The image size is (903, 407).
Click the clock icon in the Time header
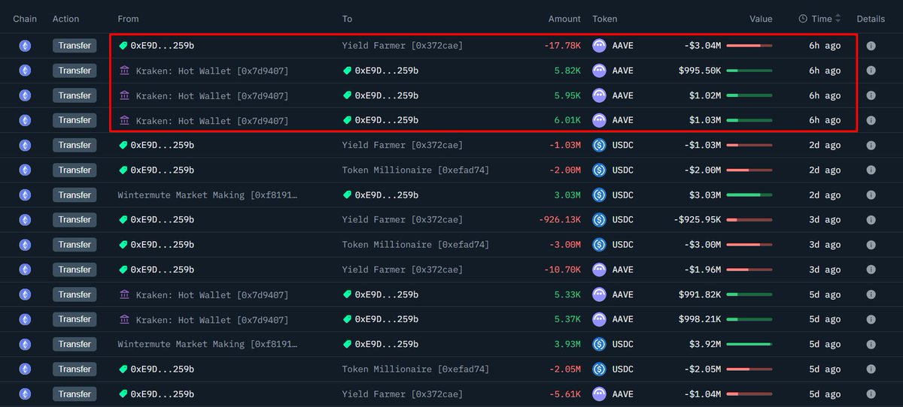click(x=803, y=19)
